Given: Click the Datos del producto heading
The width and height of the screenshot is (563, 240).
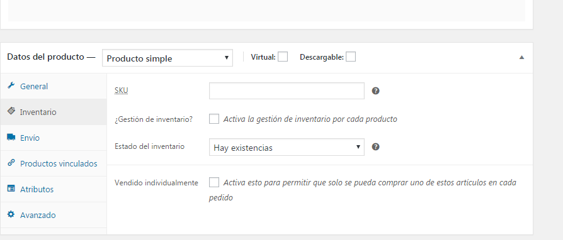Looking at the screenshot, I should [x=52, y=57].
